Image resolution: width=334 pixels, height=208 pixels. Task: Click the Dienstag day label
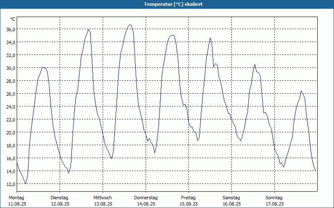[x=59, y=198]
